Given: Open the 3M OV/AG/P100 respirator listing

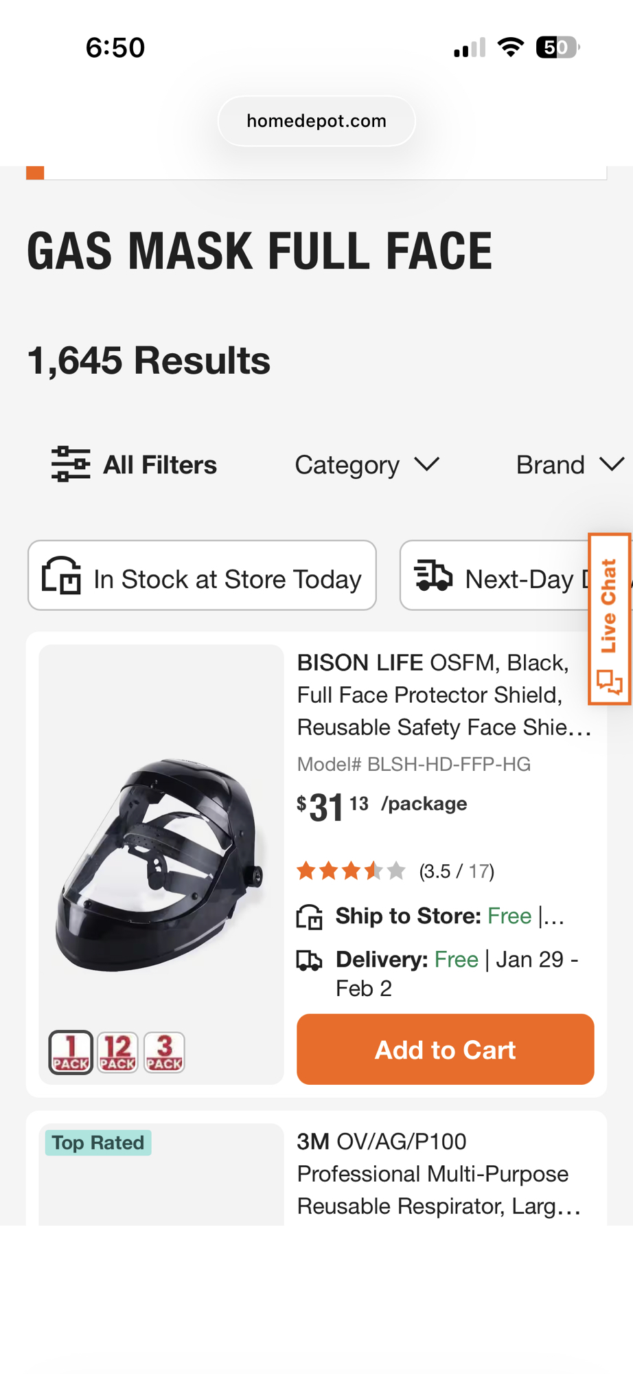Looking at the screenshot, I should coord(439,1173).
